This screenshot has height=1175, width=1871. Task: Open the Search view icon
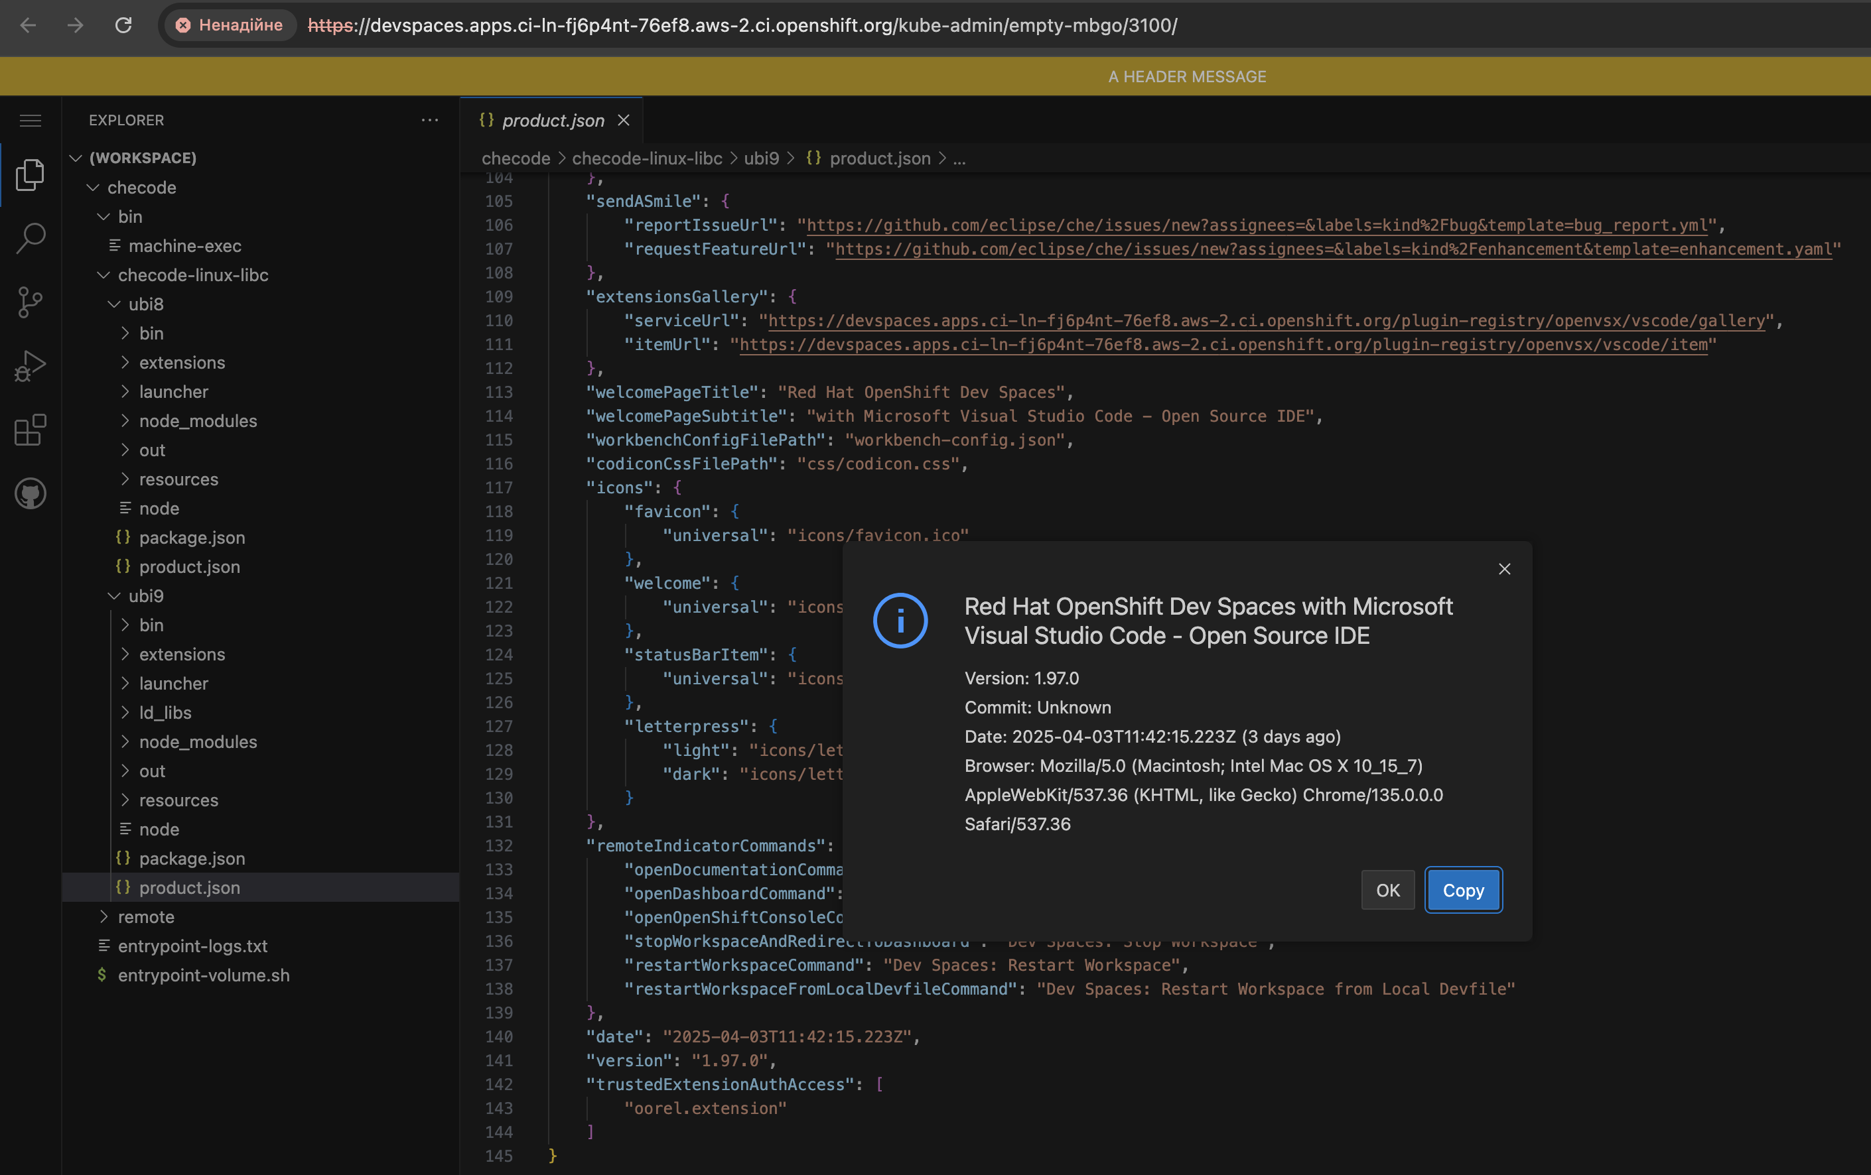tap(31, 237)
